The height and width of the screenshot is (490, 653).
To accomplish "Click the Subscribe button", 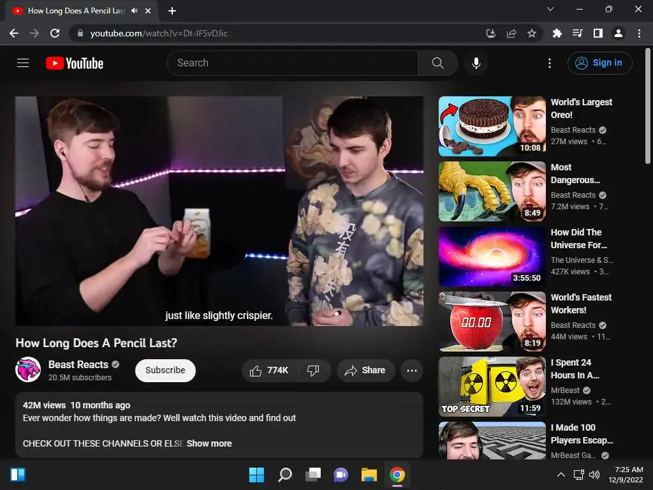I will pyautogui.click(x=165, y=371).
